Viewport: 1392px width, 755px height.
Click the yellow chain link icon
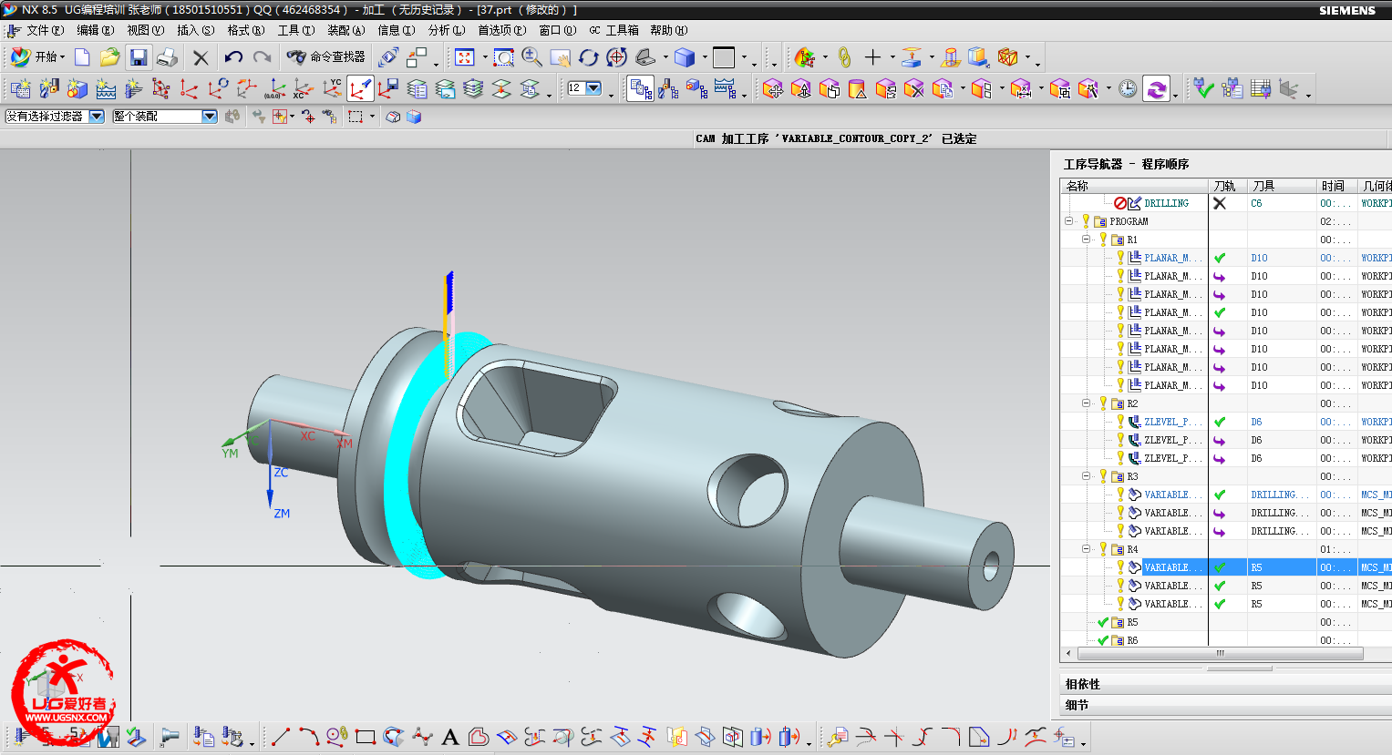pos(844,57)
